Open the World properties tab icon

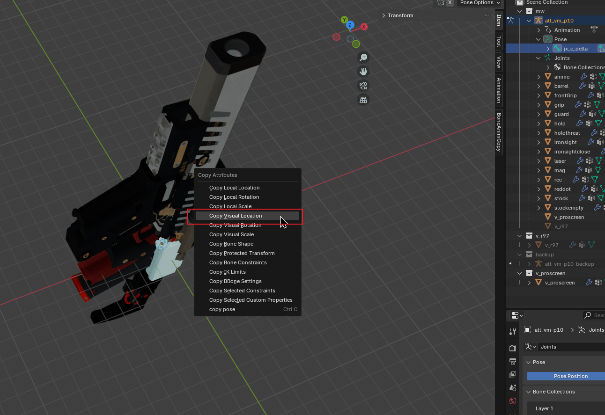[x=513, y=401]
